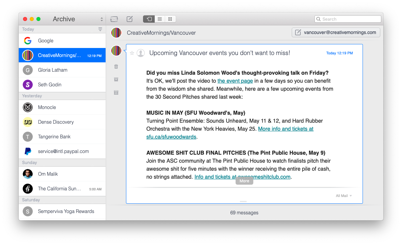This screenshot has width=402, height=245.
Task: Click the Search field
Action: pos(348,19)
